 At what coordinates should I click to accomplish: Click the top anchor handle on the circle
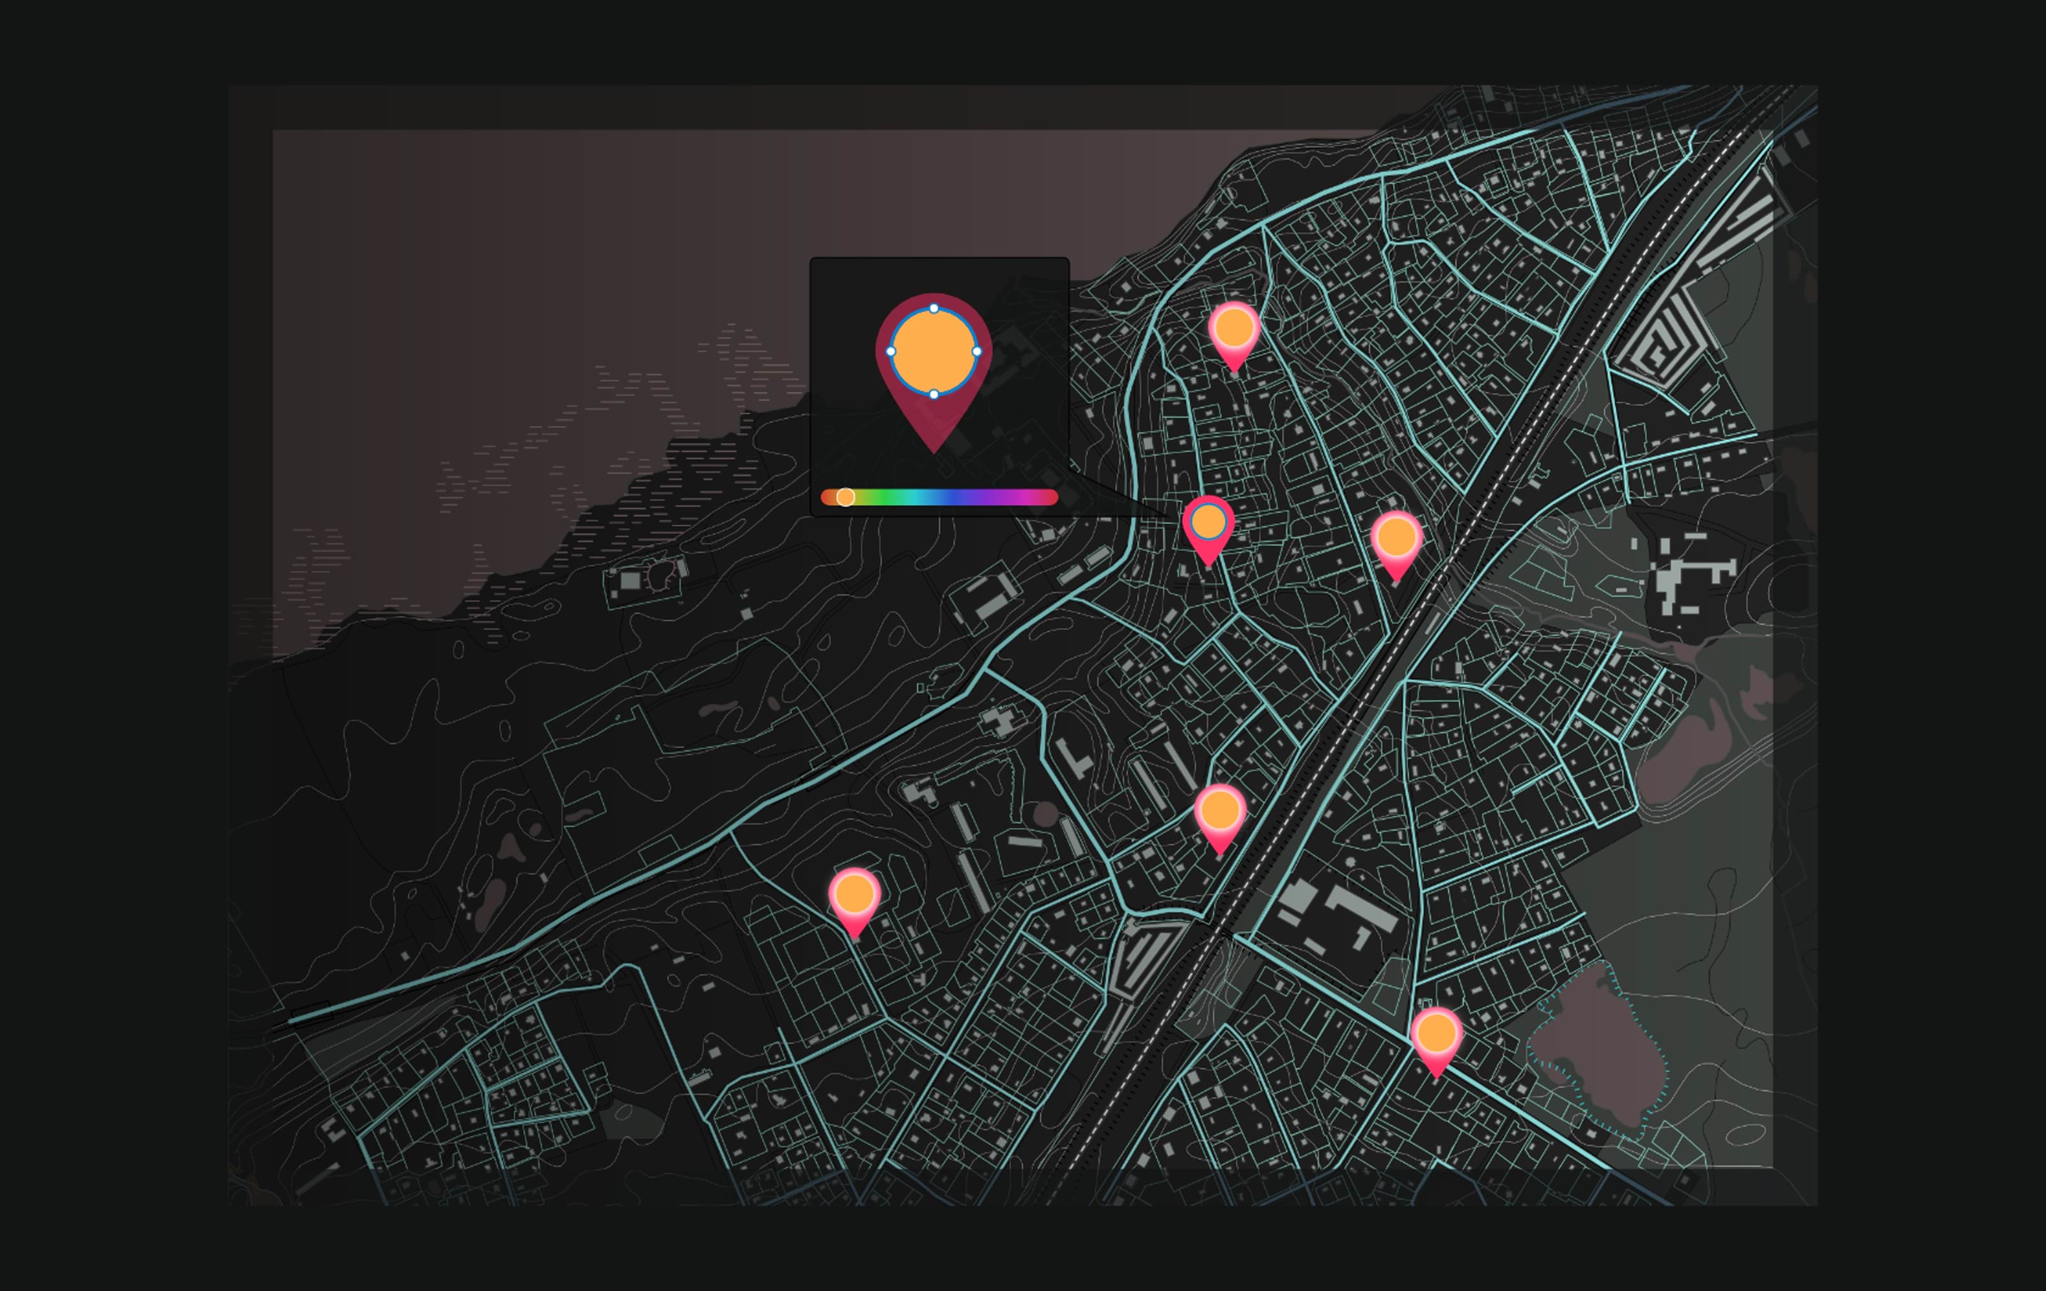933,308
